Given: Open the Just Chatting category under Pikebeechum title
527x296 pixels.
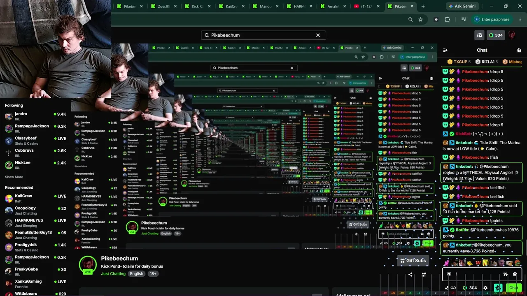Looking at the screenshot, I should [113, 274].
